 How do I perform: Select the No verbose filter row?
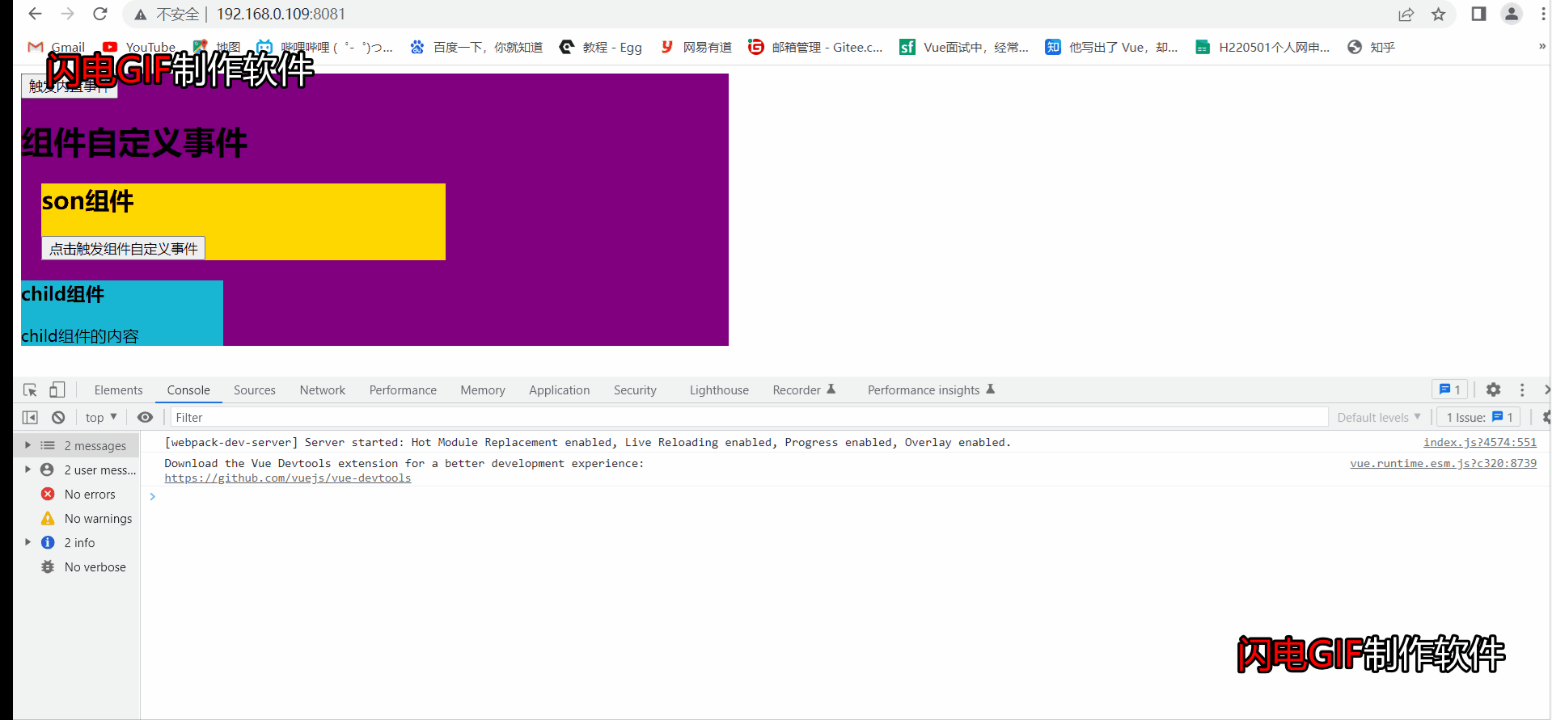click(x=77, y=567)
